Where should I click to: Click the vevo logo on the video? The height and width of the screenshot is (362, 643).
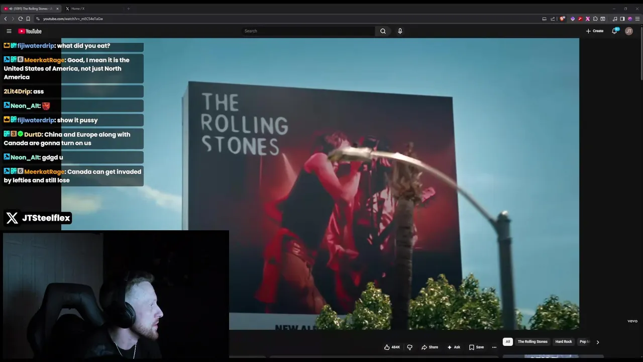(x=632, y=321)
